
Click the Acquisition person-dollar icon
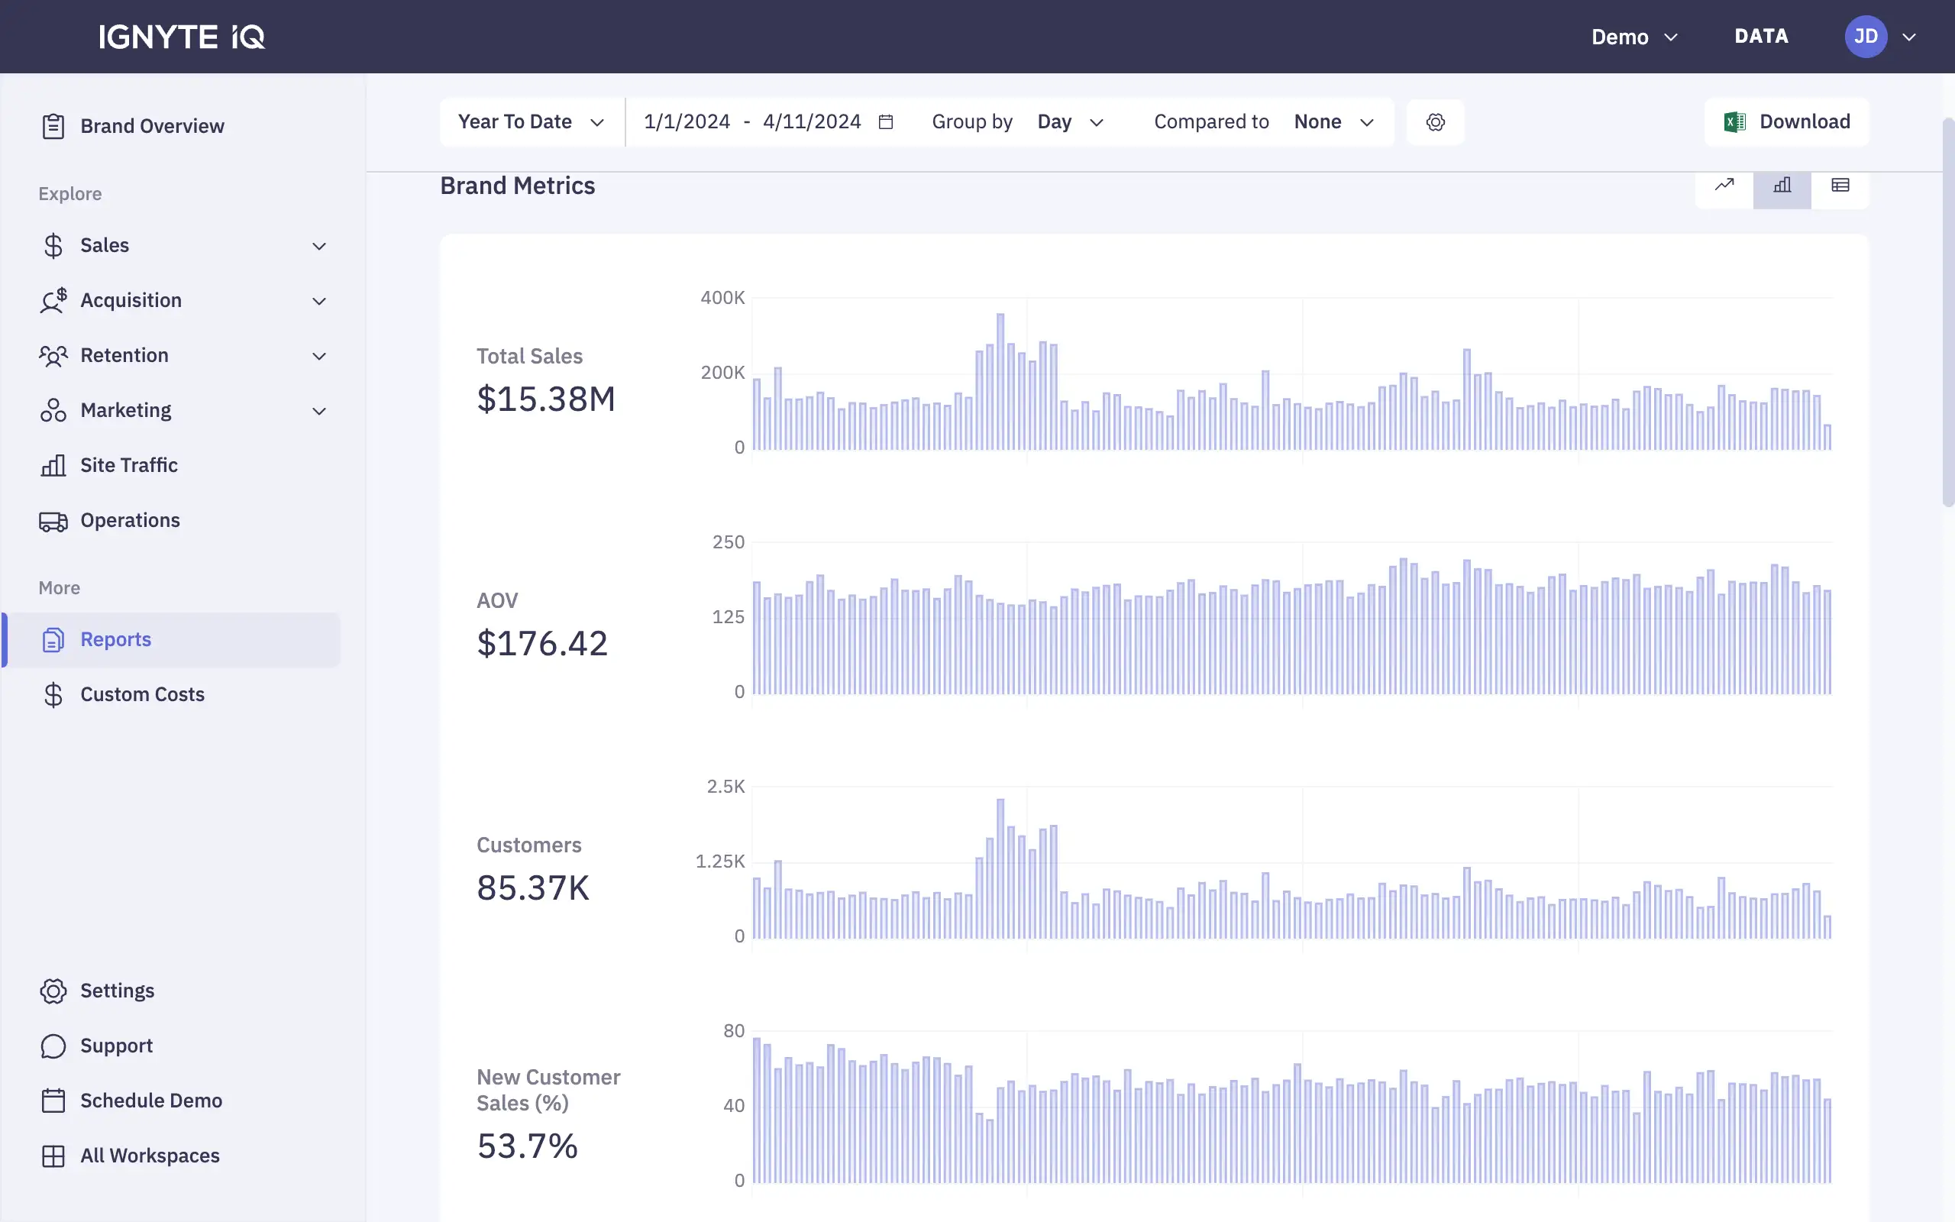point(53,301)
